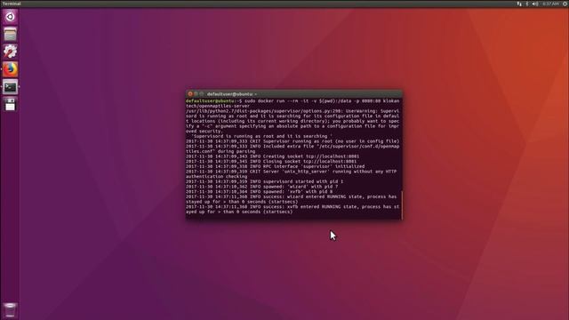This screenshot has width=569, height=320.
Task: Open the bluetooth indicator in top panel
Action: tap(527, 4)
